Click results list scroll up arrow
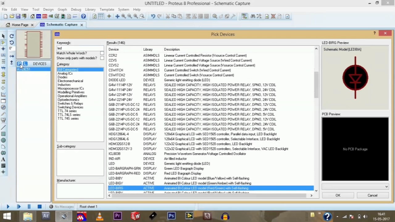395x222 pixels. pyautogui.click(x=316, y=49)
